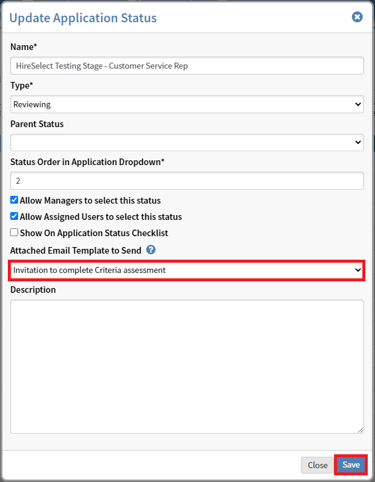Click the 'Show On Application Status Checklist' label text
The image size is (375, 482).
point(93,233)
